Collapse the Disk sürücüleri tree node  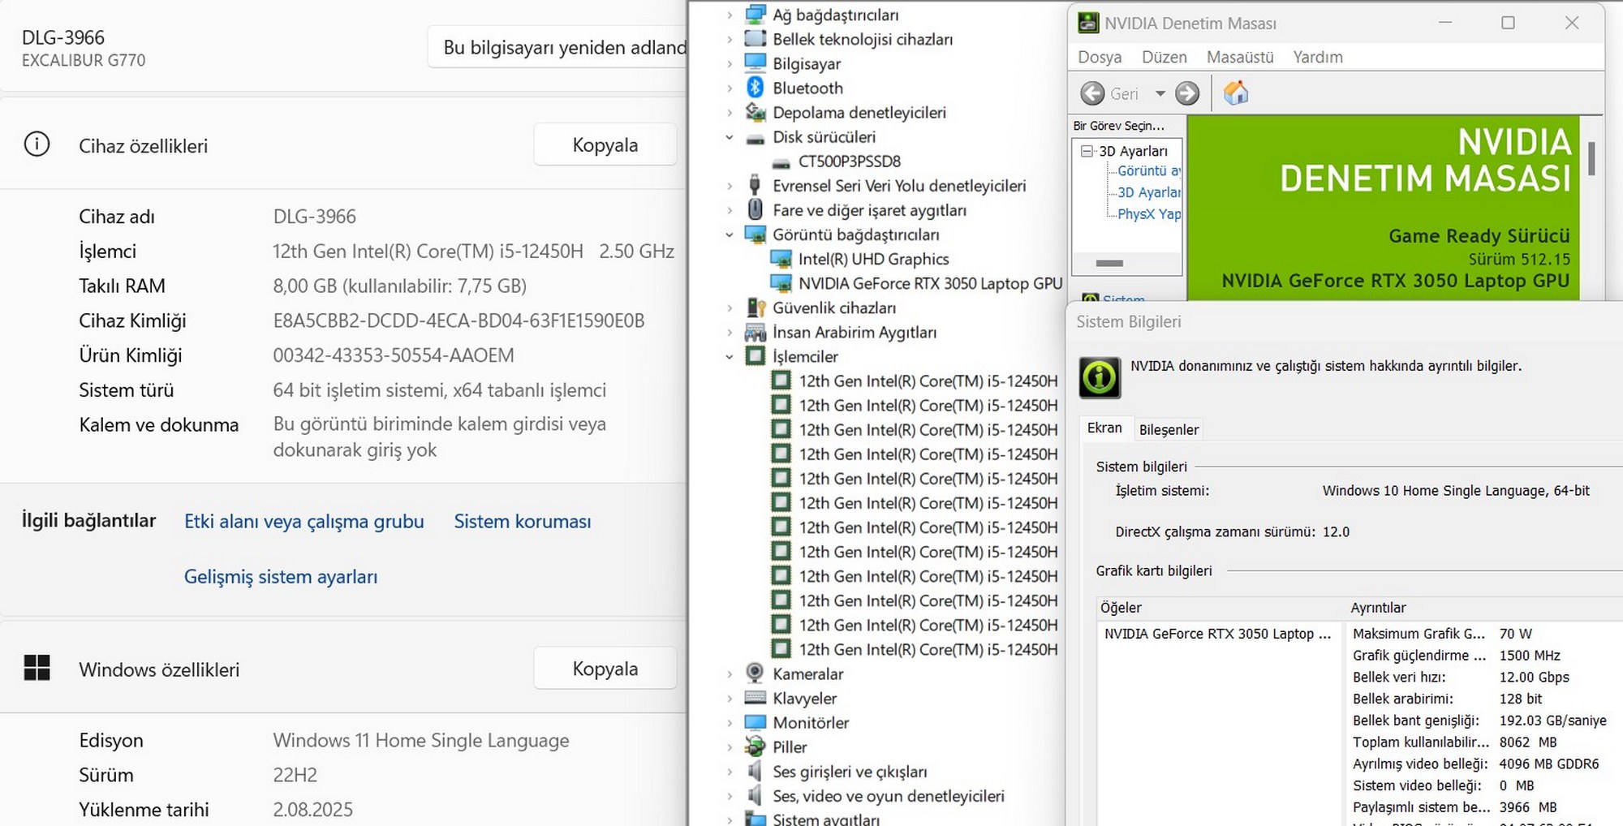tap(729, 137)
